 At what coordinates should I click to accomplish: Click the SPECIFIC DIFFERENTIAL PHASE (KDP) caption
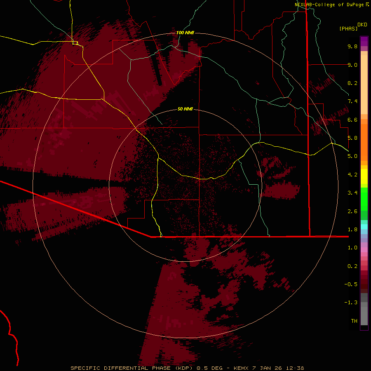pyautogui.click(x=132, y=368)
